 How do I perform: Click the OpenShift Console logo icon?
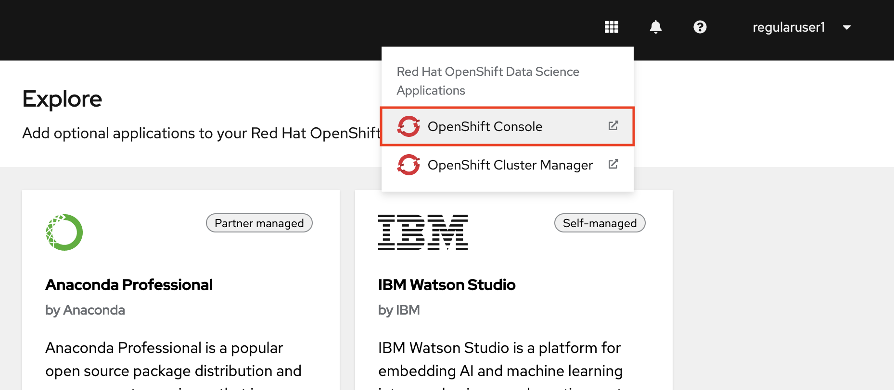(x=409, y=126)
